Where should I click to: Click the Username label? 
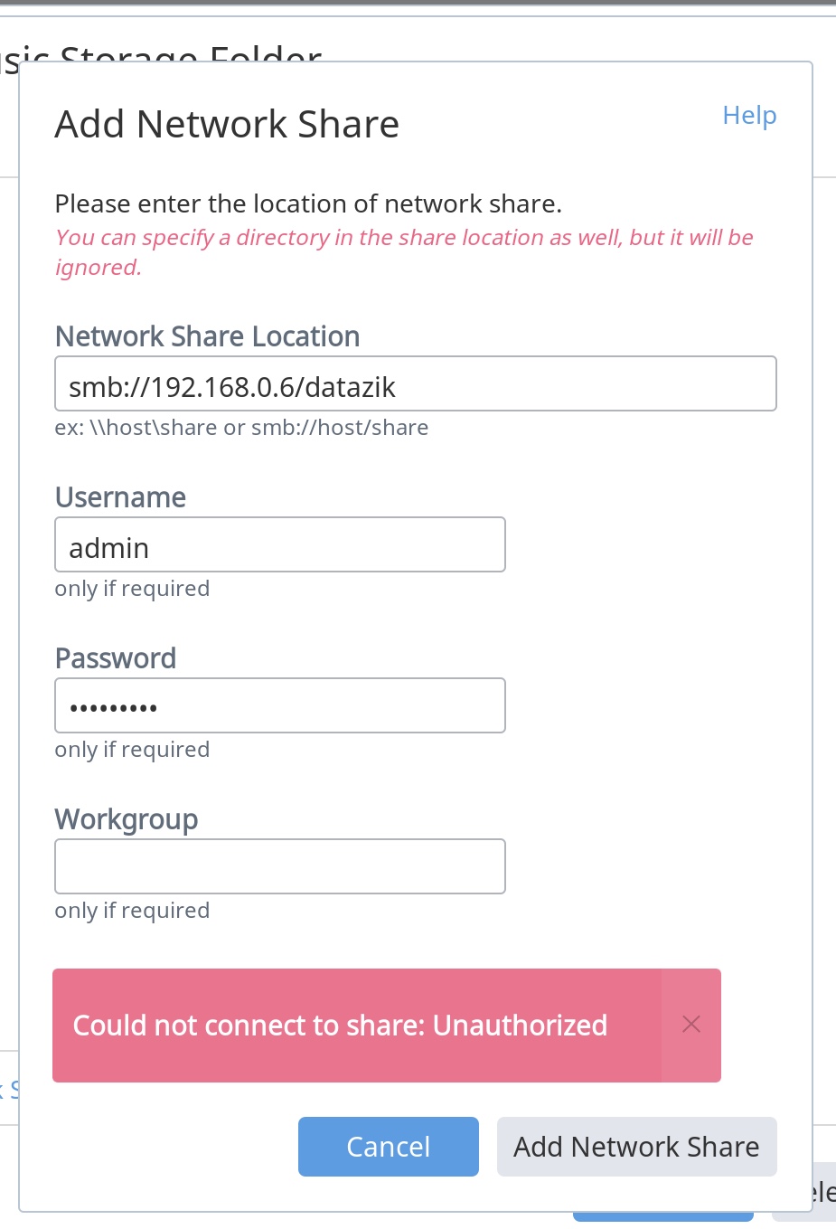[120, 497]
